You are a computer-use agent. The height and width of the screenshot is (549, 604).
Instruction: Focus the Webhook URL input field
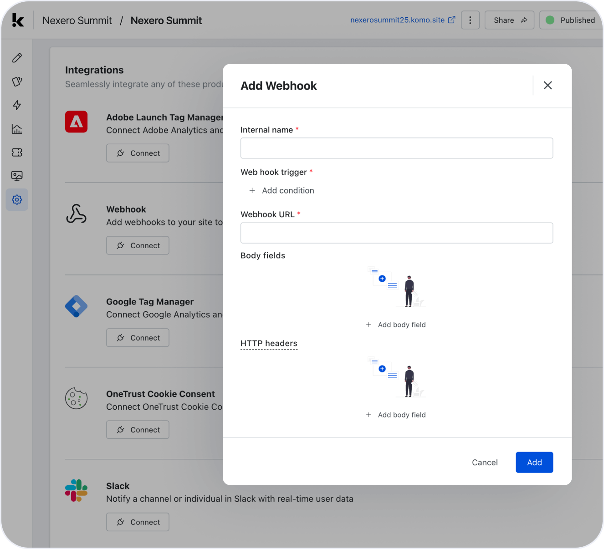click(x=396, y=233)
